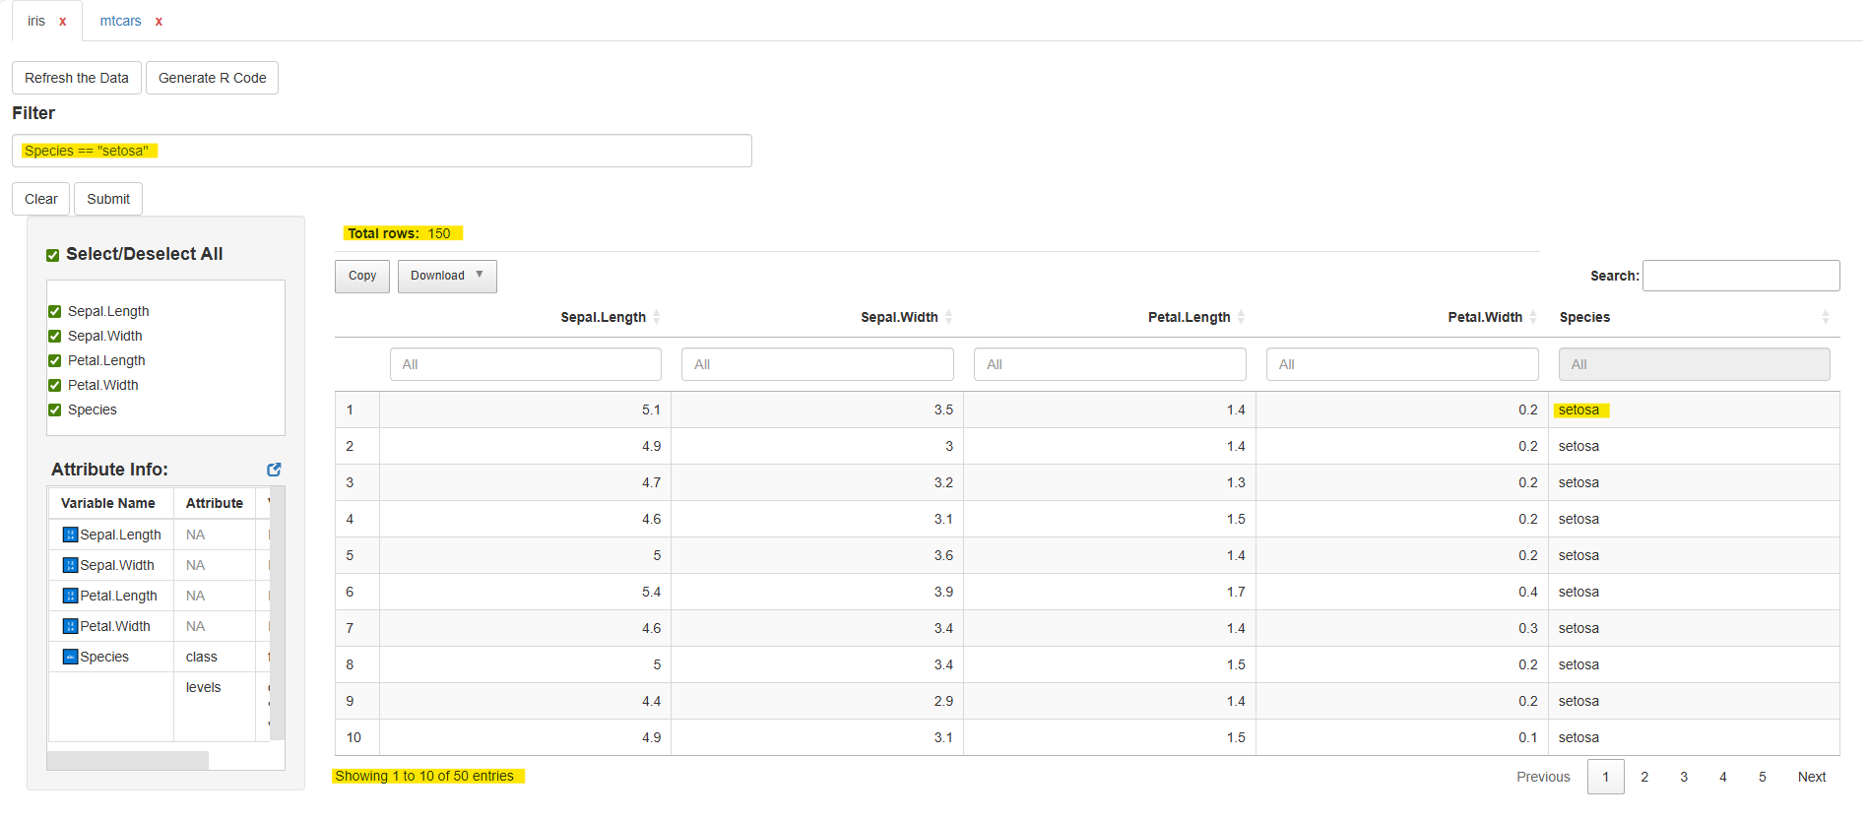The width and height of the screenshot is (1868, 819).
Task: Sort by Petal.Length column arrows
Action: (1241, 317)
